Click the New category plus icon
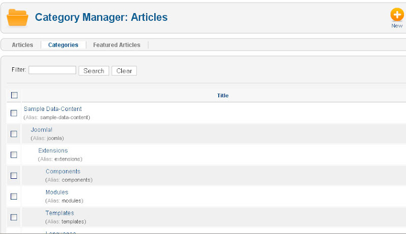The width and height of the screenshot is (406, 234). [x=397, y=15]
